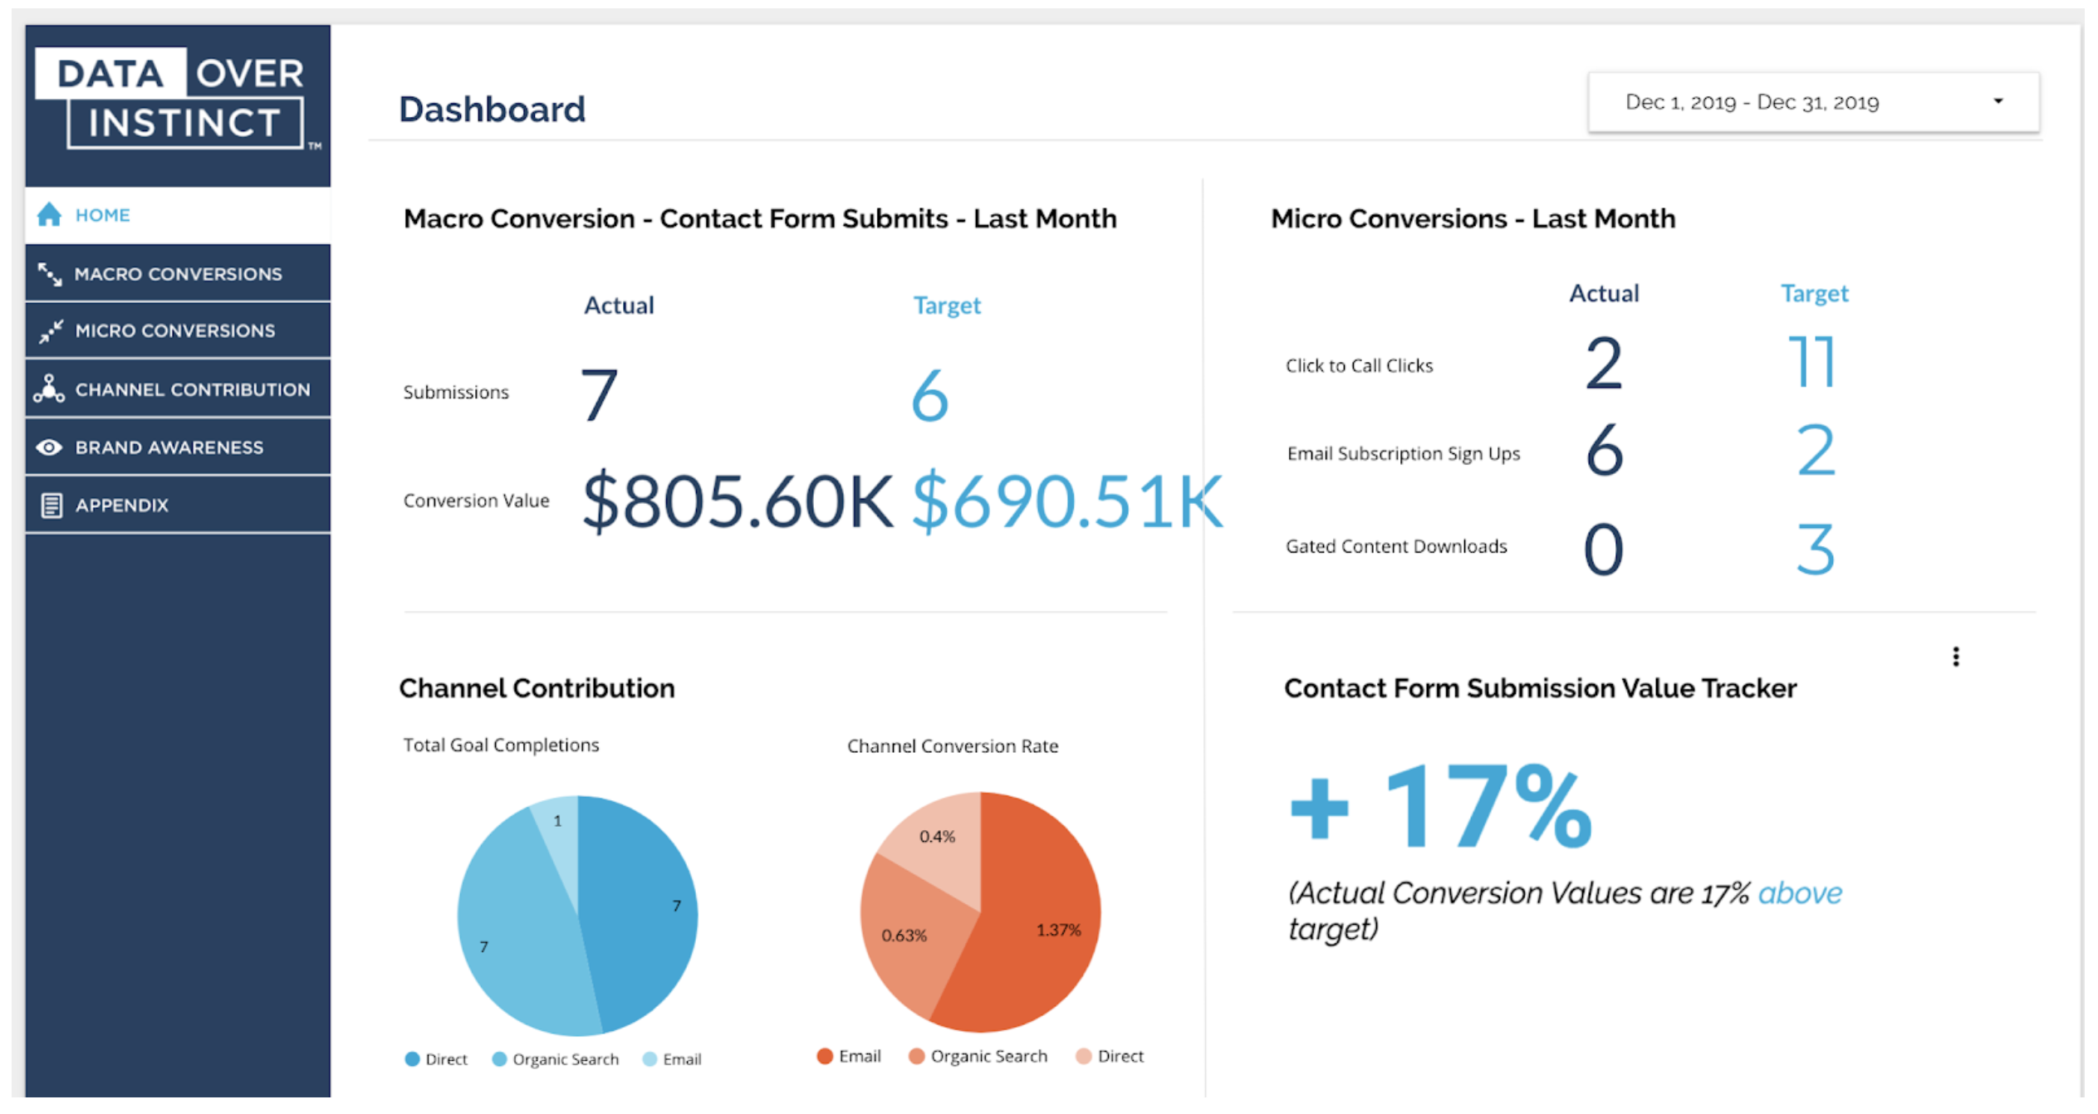Click the Submissions actual value 7

pos(599,395)
